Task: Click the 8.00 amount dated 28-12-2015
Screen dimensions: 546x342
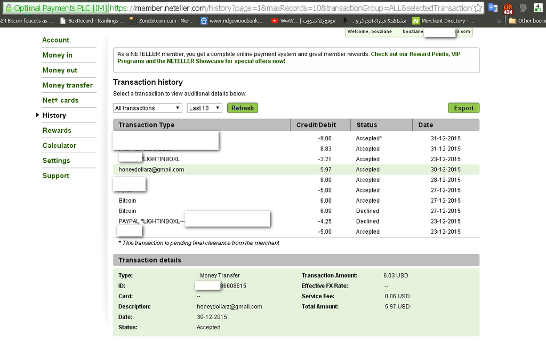Action: tap(326, 180)
